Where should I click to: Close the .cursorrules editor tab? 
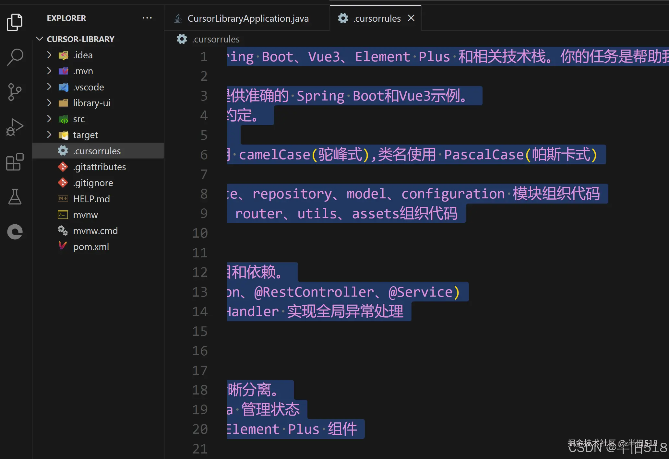[411, 18]
